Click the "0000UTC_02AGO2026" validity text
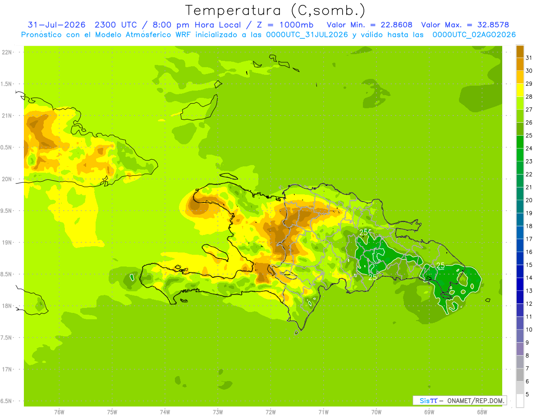 coord(474,35)
